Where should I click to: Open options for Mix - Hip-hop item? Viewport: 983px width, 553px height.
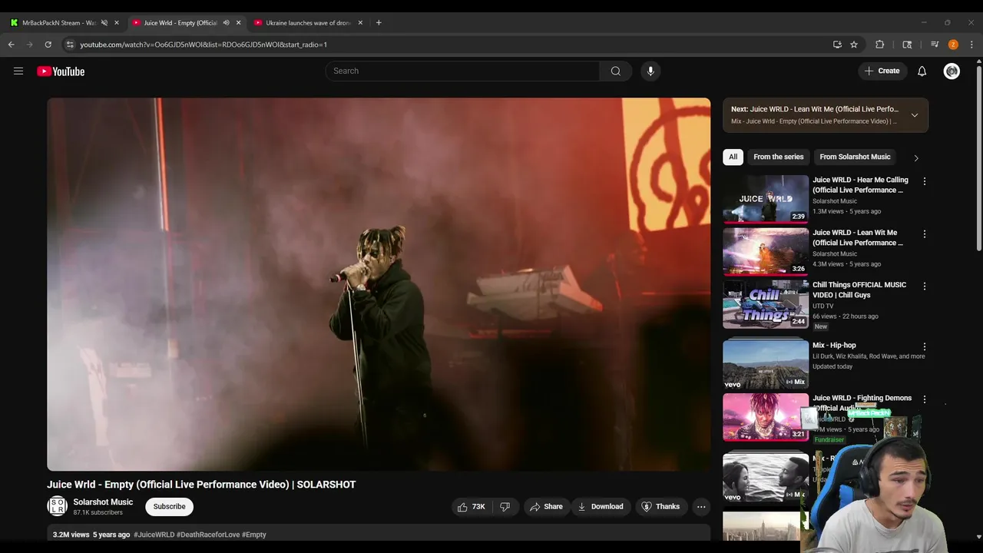click(925, 346)
